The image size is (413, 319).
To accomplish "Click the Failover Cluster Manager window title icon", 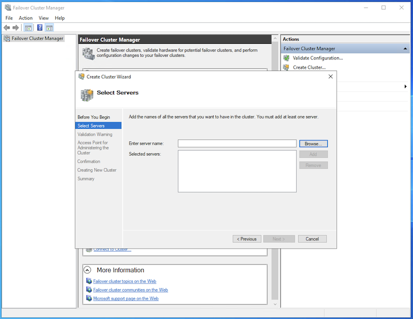I will pos(8,8).
